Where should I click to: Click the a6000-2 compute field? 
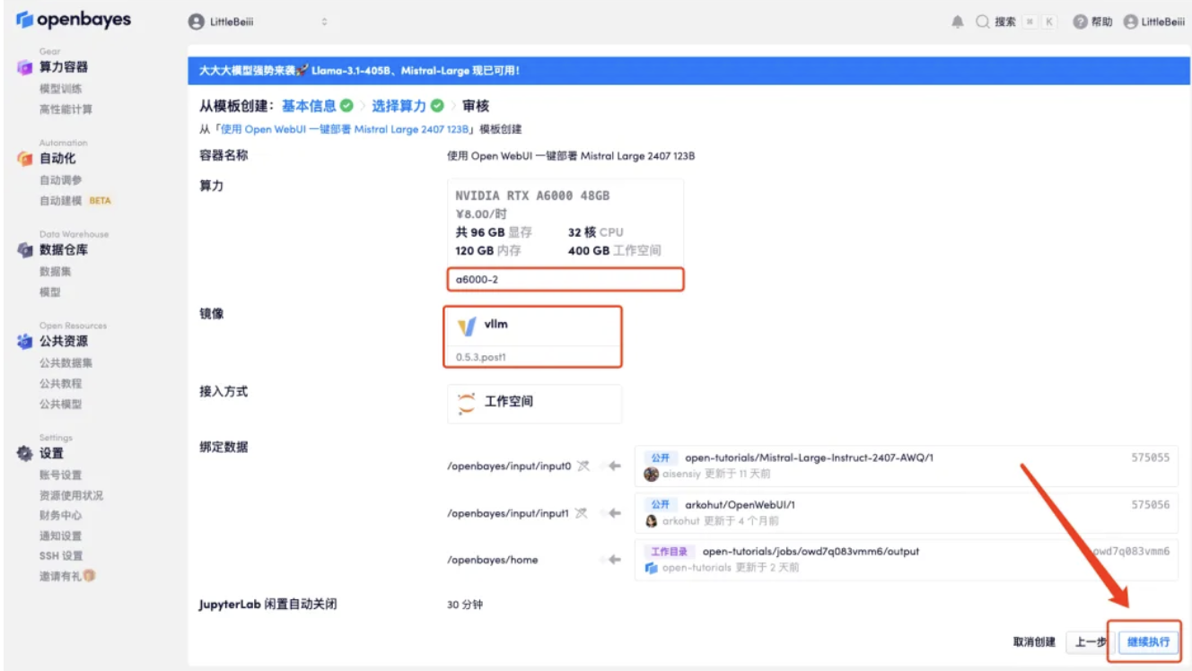565,279
